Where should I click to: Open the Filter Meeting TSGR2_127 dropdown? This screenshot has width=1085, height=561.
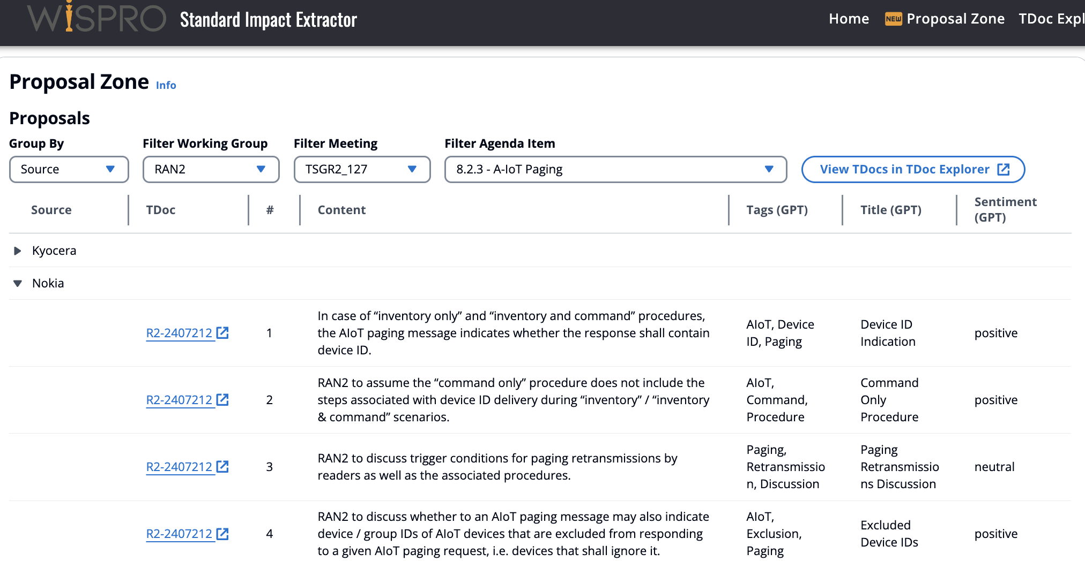(x=362, y=169)
